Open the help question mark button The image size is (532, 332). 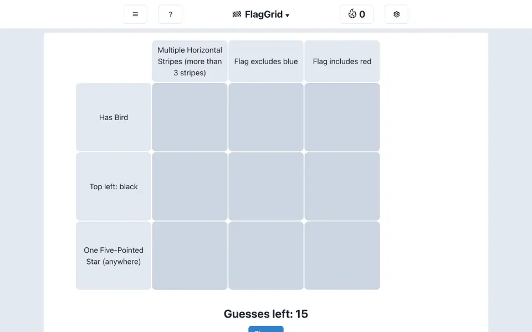tap(170, 14)
